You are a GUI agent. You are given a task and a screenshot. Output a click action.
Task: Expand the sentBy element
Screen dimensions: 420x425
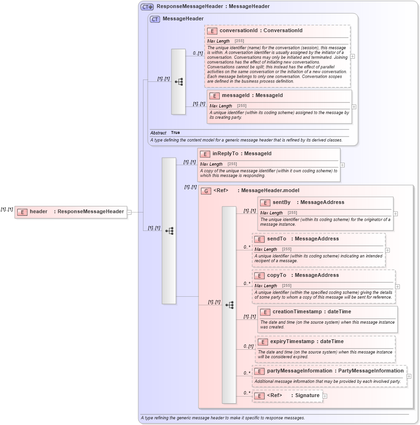(x=395, y=214)
